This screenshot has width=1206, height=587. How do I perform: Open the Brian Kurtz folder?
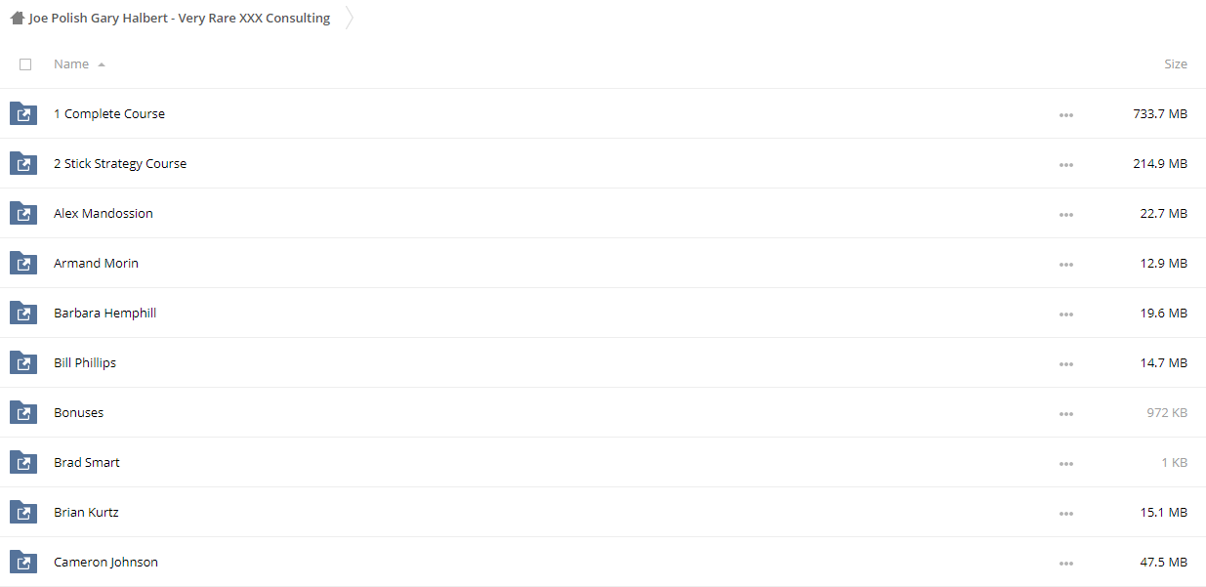(x=86, y=512)
